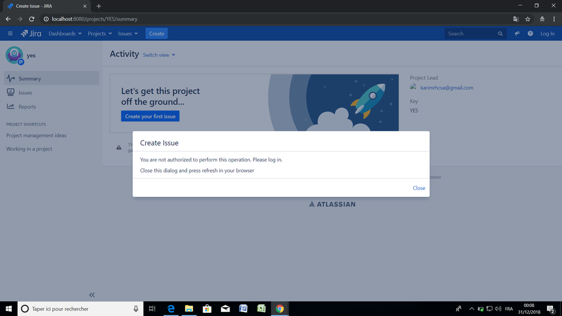Click the FRA language indicator
This screenshot has height=316, width=562.
509,309
